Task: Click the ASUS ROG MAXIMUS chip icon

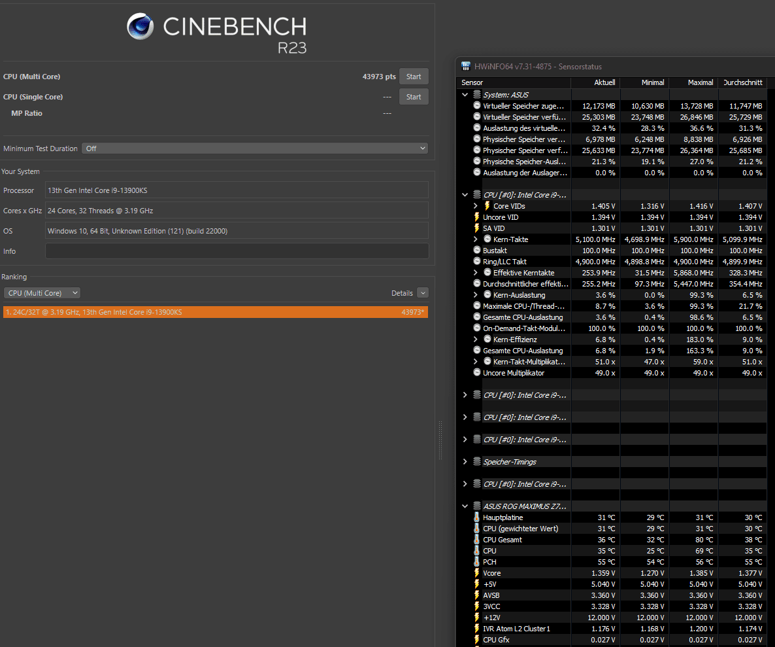Action: click(477, 506)
